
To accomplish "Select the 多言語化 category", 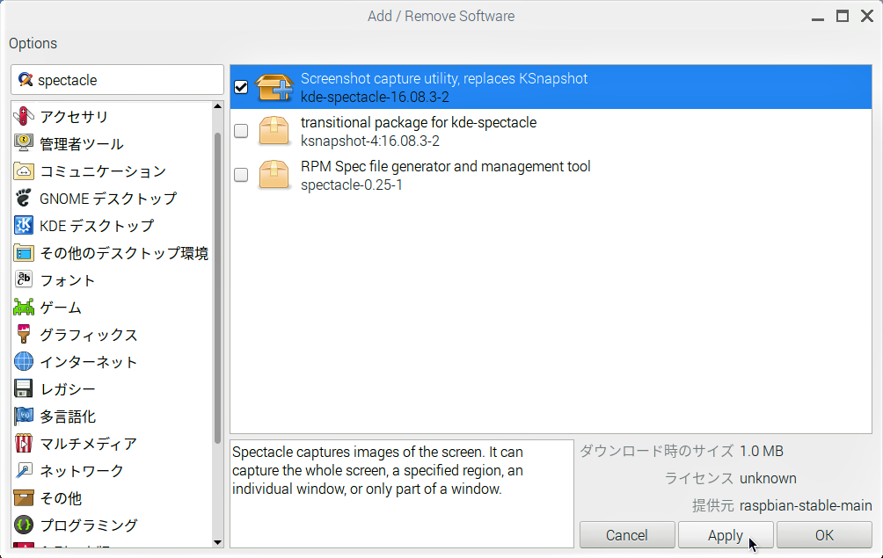I will coord(112,416).
